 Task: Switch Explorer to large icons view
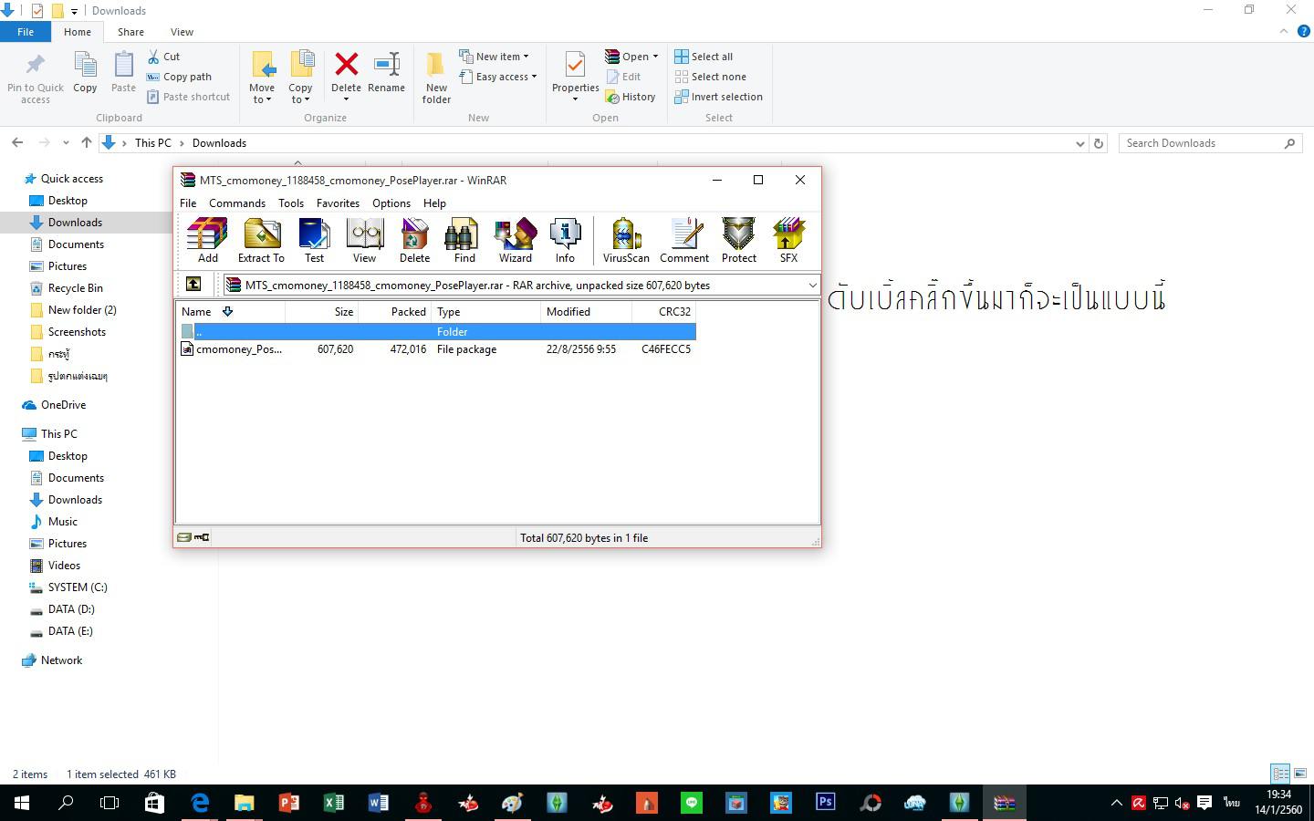click(x=1300, y=774)
